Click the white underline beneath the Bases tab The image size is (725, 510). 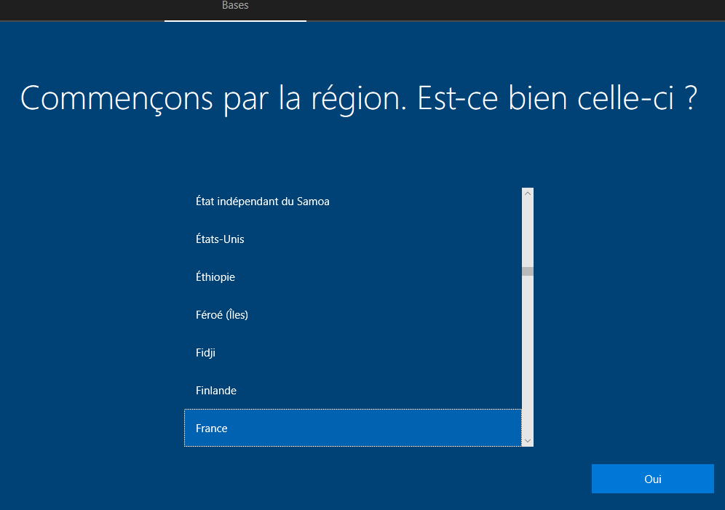tap(235, 21)
